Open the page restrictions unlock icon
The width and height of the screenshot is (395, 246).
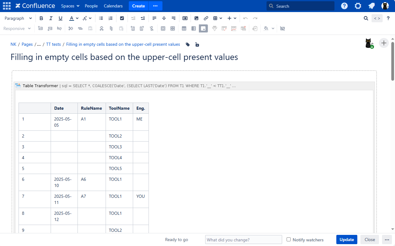point(197,45)
